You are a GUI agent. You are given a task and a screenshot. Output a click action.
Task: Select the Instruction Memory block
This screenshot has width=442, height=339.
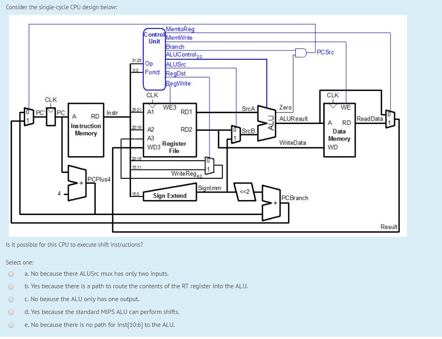click(86, 130)
